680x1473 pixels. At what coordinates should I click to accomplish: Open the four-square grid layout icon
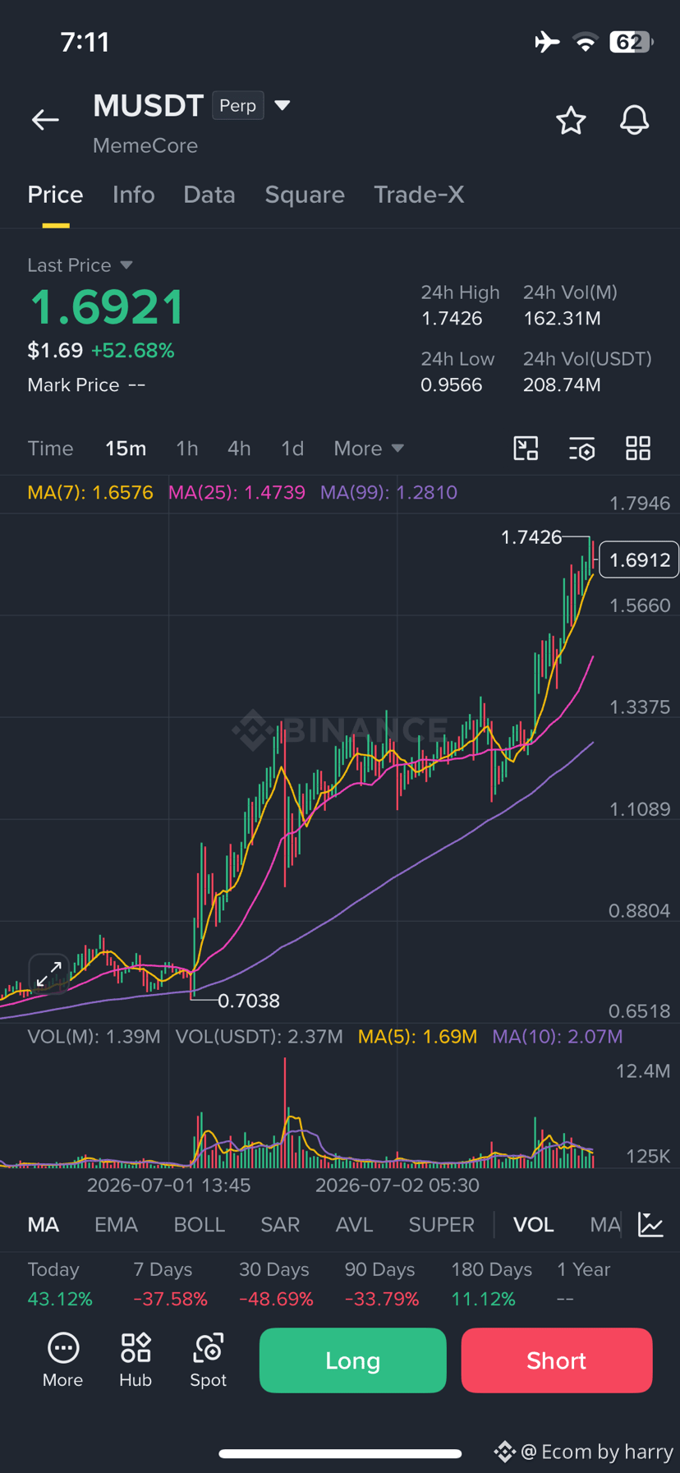tap(638, 449)
